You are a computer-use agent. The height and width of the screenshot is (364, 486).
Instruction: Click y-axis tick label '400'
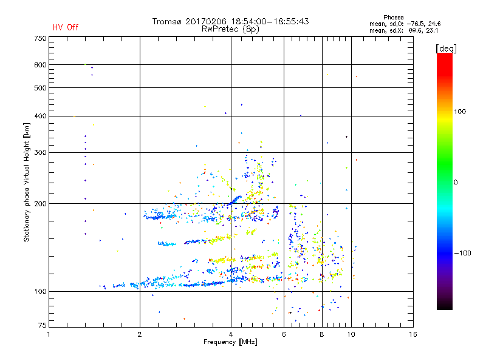[x=40, y=116]
